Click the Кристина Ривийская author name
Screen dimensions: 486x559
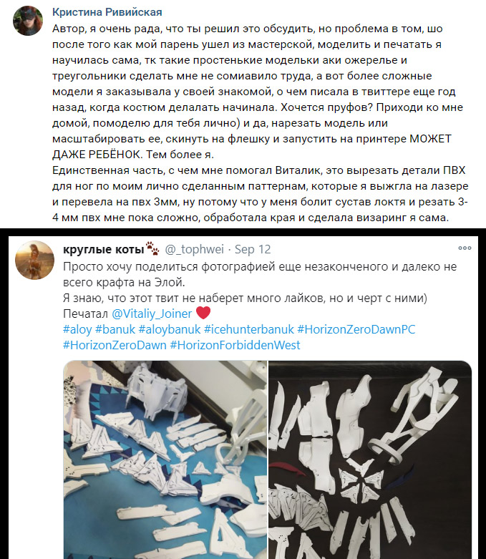click(x=107, y=12)
